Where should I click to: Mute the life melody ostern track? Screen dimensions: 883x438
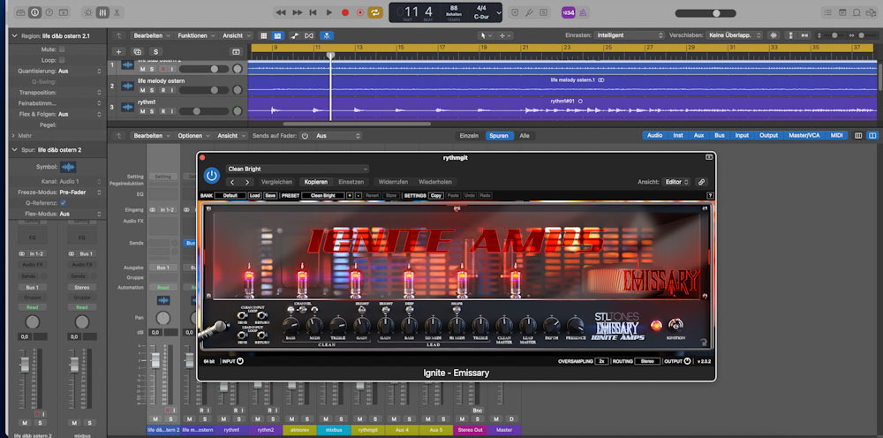(x=142, y=90)
